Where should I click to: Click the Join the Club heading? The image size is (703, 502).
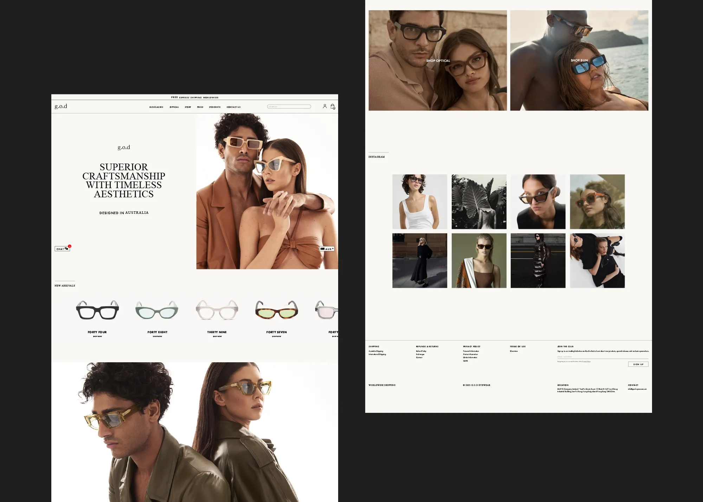click(565, 346)
